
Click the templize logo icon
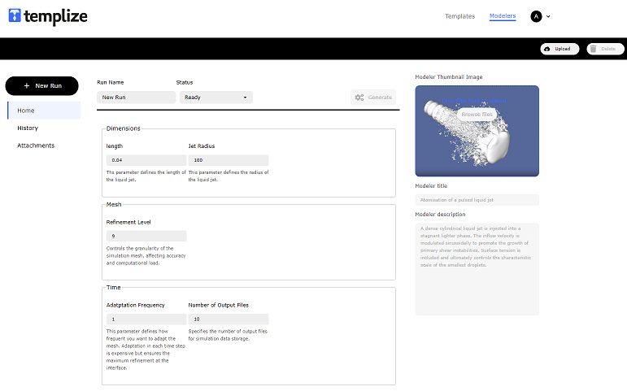[15, 15]
